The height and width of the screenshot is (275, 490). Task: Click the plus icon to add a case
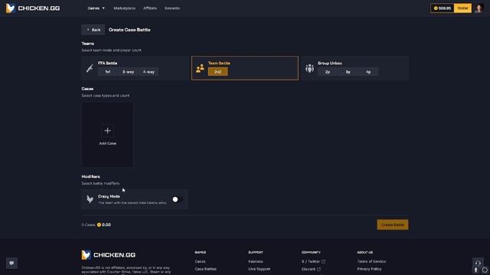(x=107, y=131)
